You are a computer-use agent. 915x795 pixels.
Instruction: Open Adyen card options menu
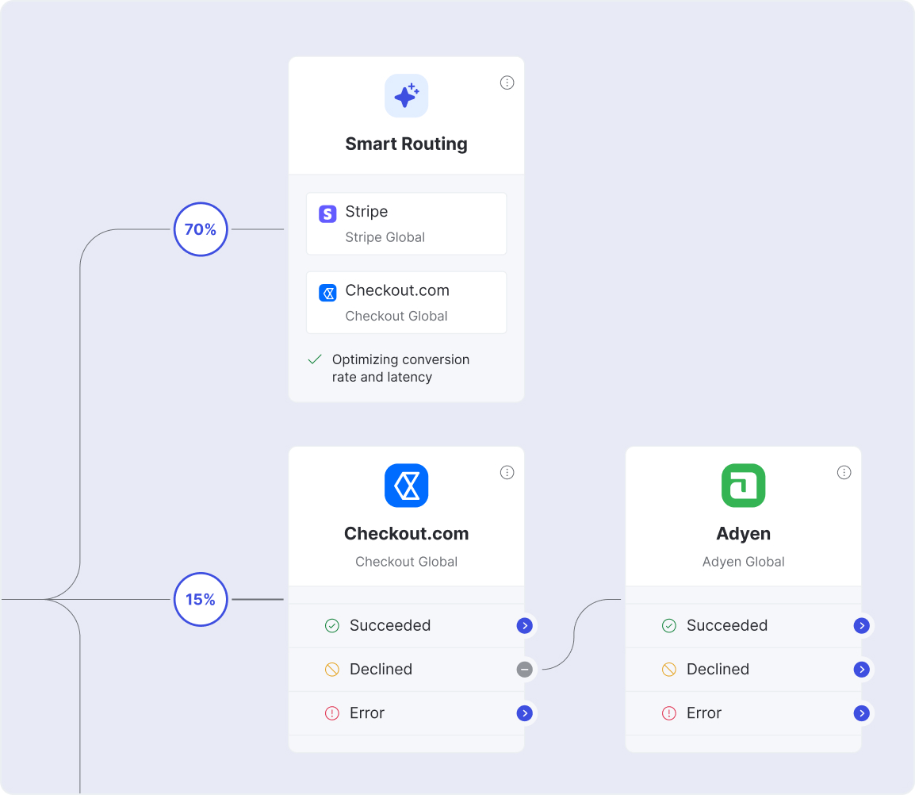click(844, 473)
